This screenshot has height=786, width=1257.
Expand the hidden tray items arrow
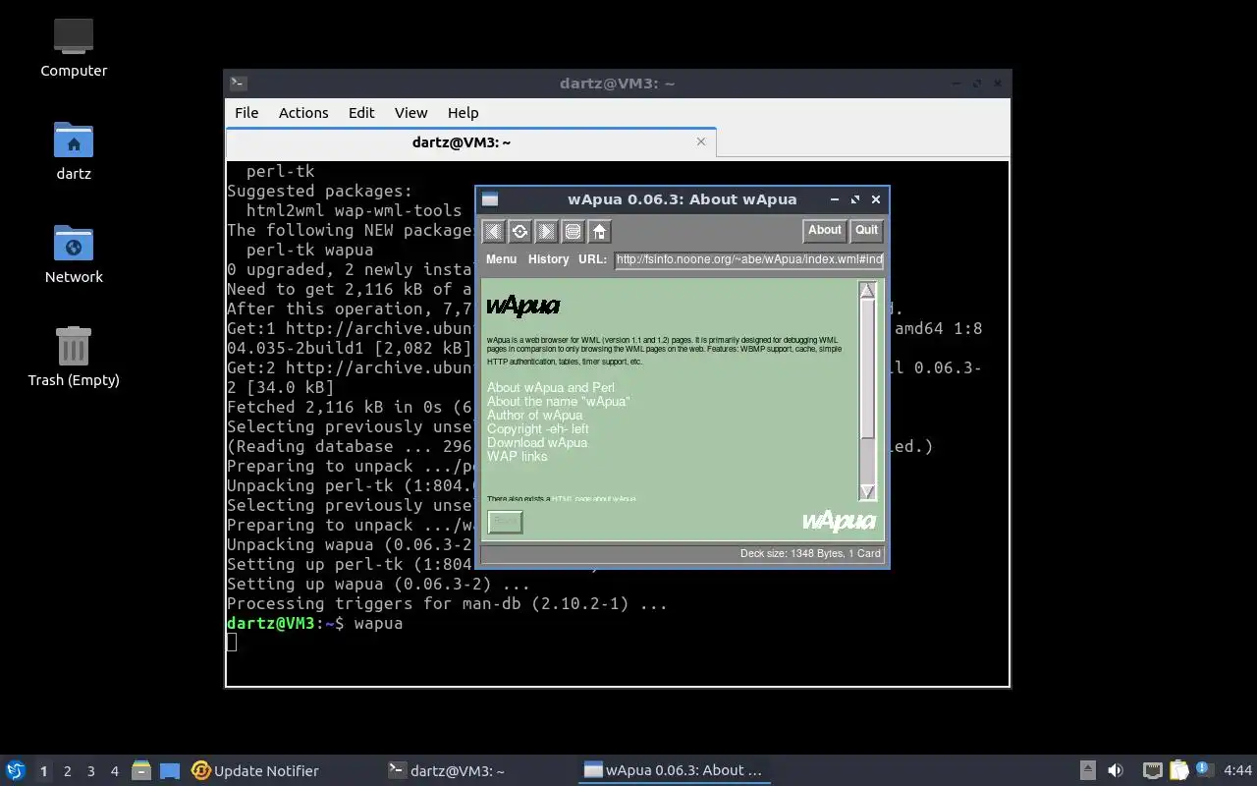coord(1087,770)
